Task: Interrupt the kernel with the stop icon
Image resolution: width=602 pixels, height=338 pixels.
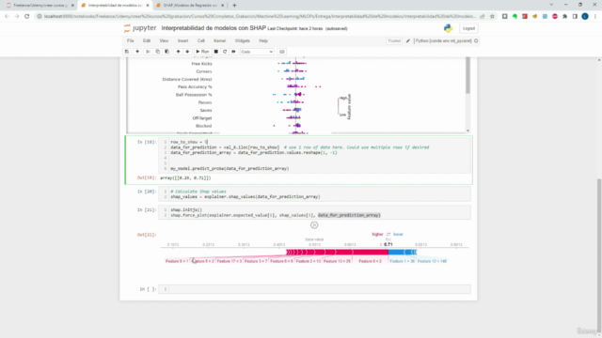Action: pos(216,52)
